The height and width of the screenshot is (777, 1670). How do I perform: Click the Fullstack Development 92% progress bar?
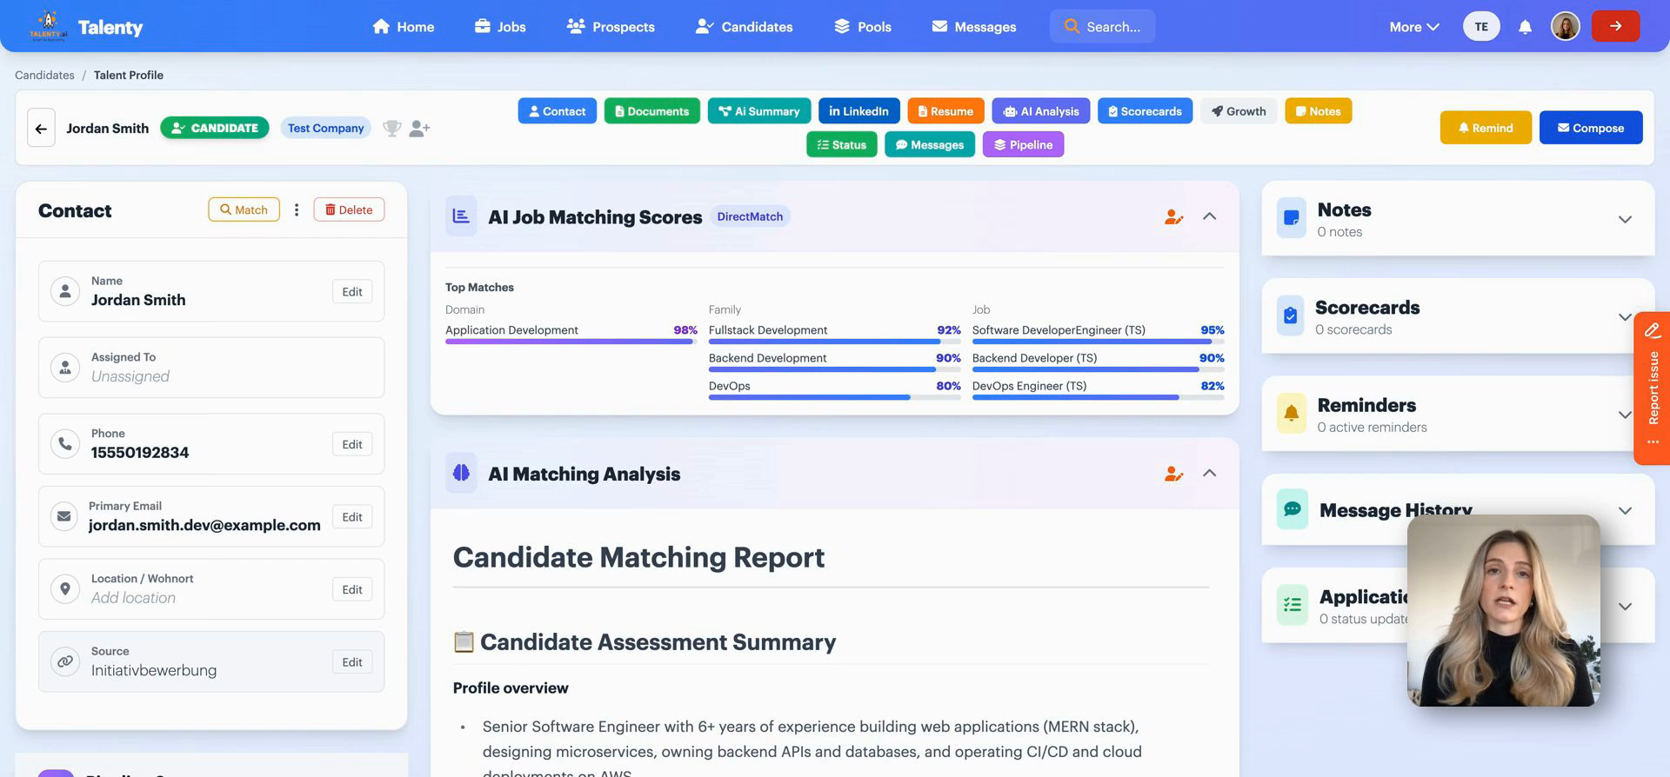point(834,342)
